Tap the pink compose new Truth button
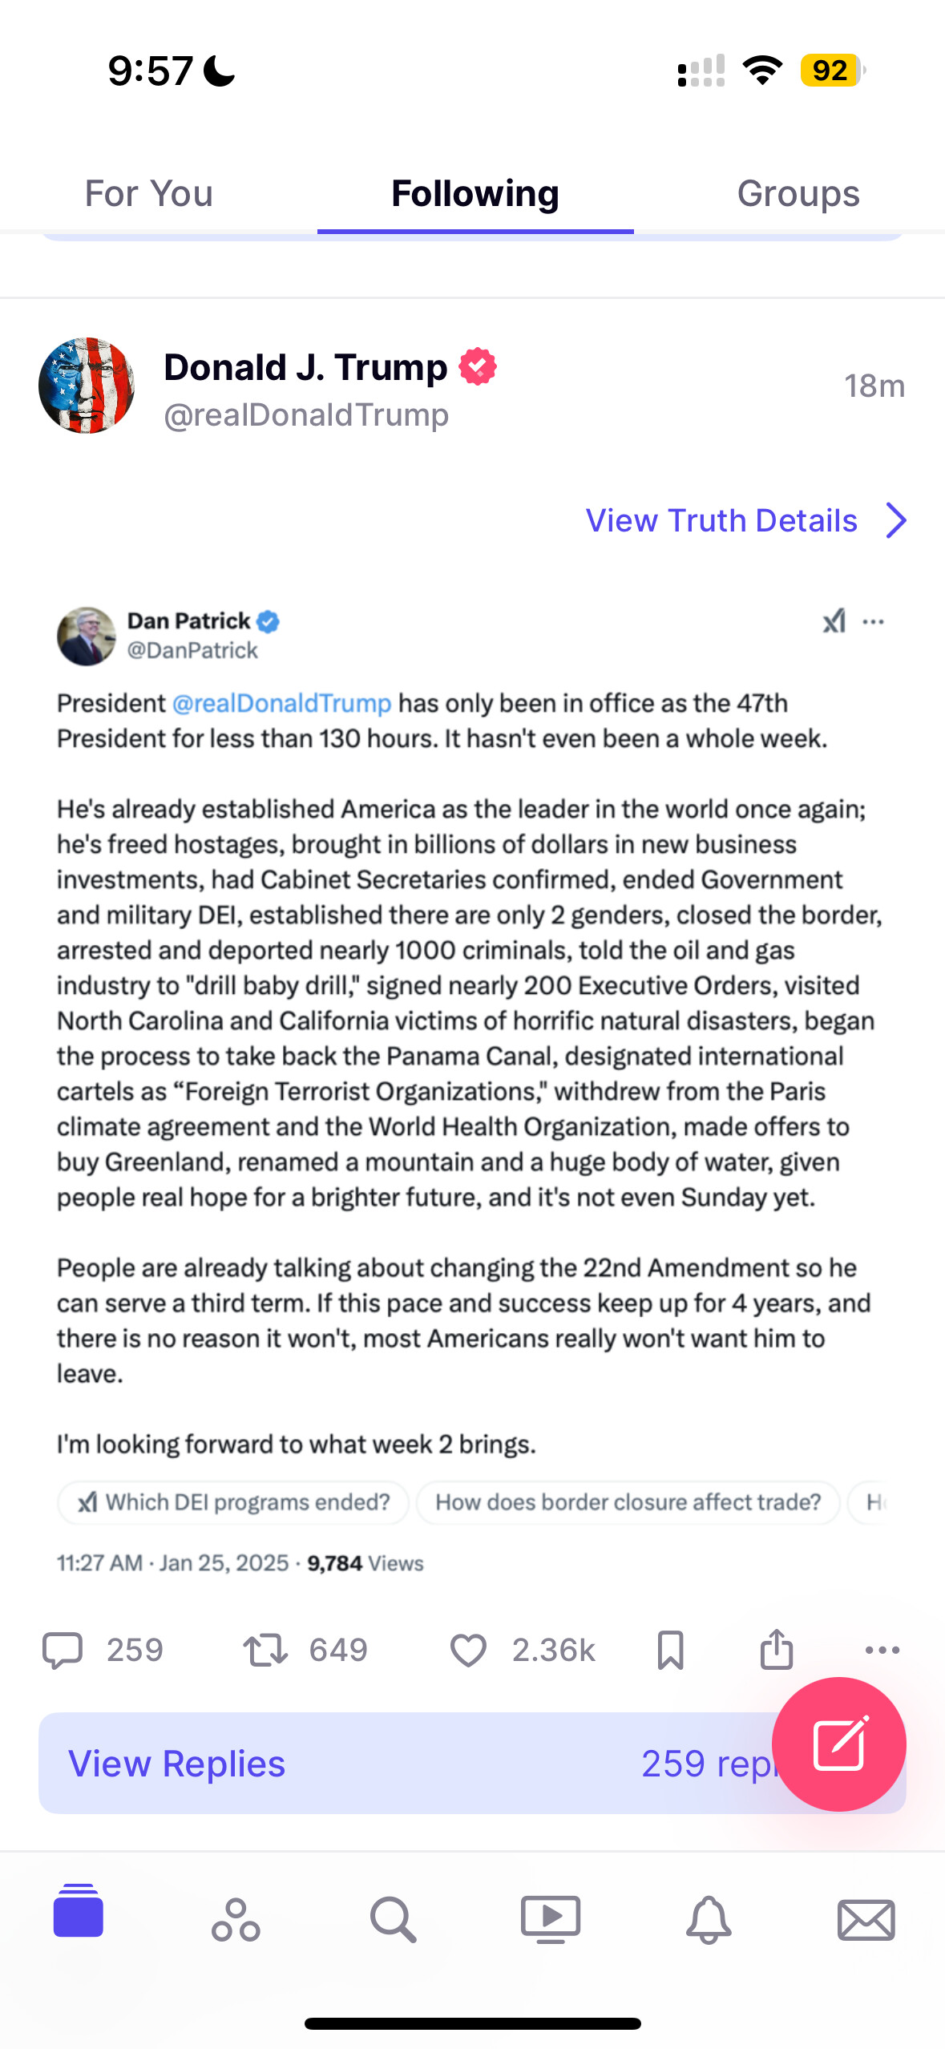Image resolution: width=945 pixels, height=2049 pixels. pyautogui.click(x=838, y=1744)
